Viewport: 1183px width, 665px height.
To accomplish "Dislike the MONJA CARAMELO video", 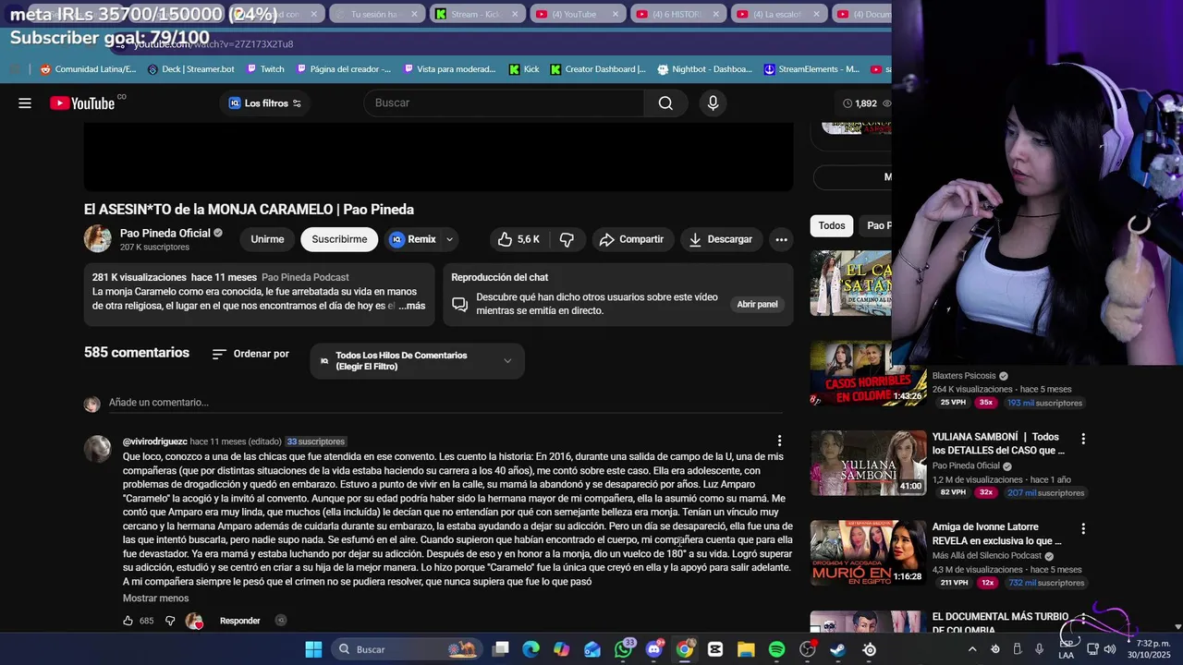I will [x=567, y=239].
